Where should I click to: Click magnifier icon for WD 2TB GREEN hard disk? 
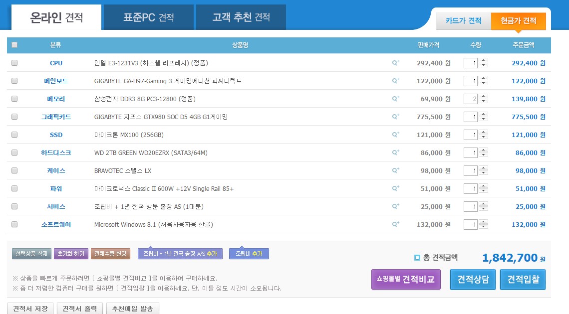(395, 153)
